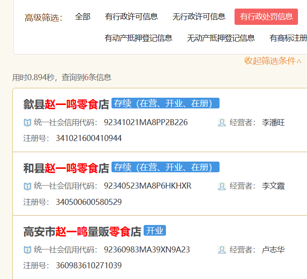Open 高安市赵一鸣量贩零食店 details
This screenshot has height=279, width=307.
(82, 232)
